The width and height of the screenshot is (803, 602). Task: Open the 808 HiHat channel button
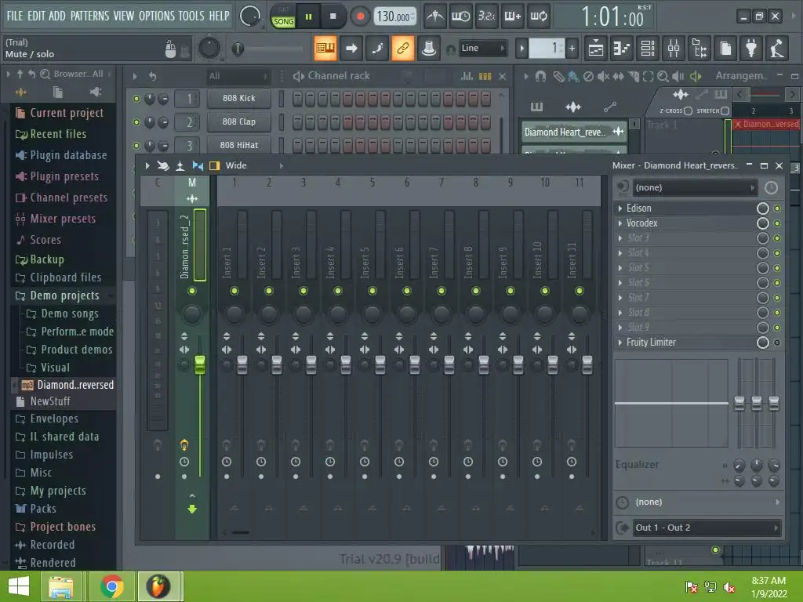[x=238, y=145]
